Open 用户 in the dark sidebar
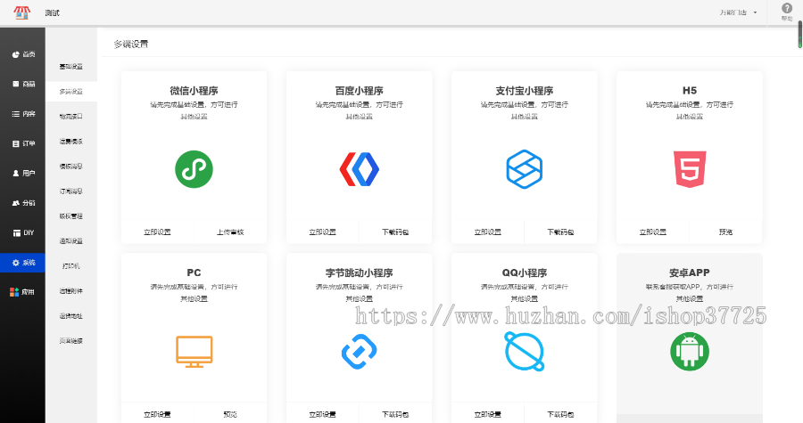The image size is (803, 423). point(22,173)
